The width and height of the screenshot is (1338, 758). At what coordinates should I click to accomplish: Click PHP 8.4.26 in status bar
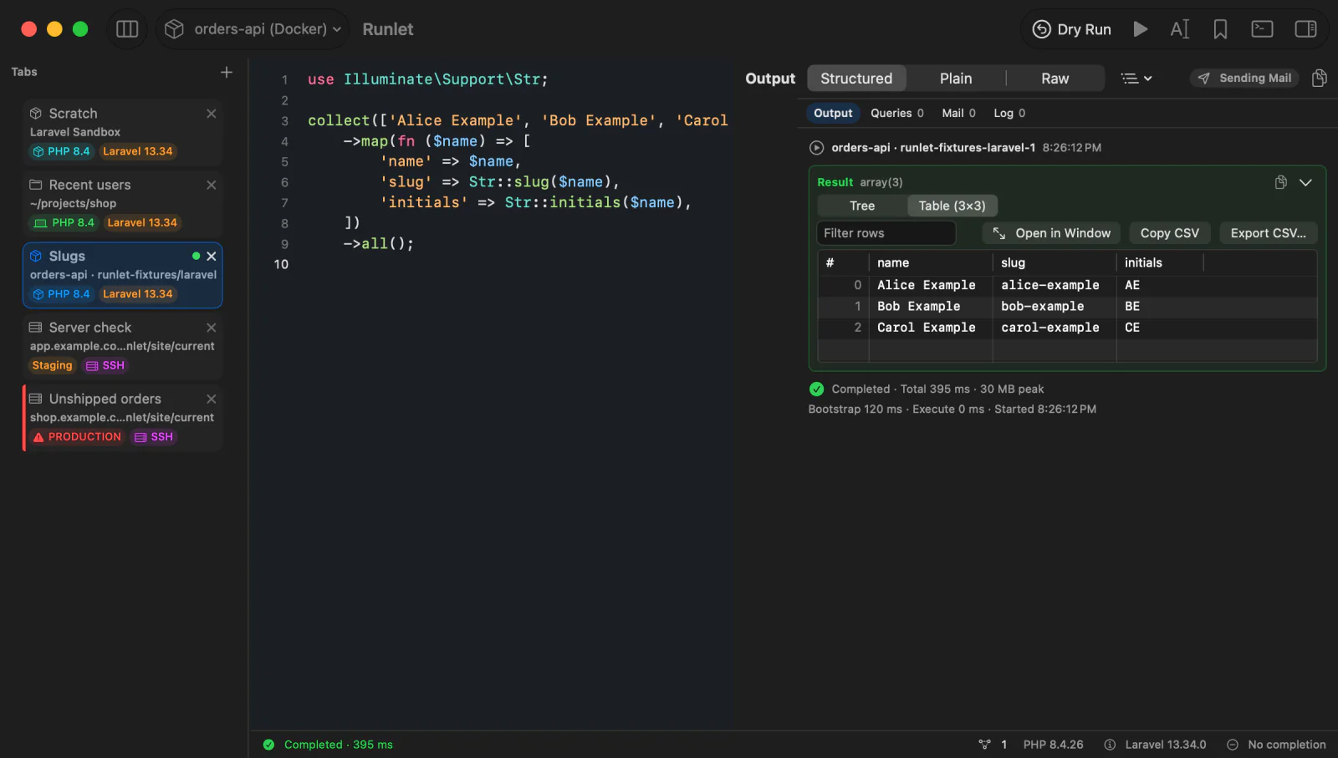[x=1053, y=745]
